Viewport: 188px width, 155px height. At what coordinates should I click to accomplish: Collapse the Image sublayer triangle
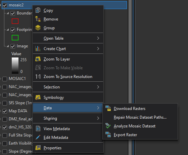click(8, 46)
